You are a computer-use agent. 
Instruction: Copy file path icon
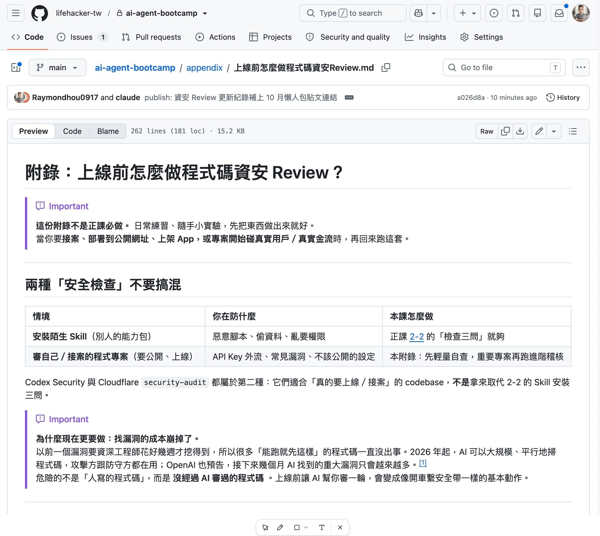tap(386, 67)
